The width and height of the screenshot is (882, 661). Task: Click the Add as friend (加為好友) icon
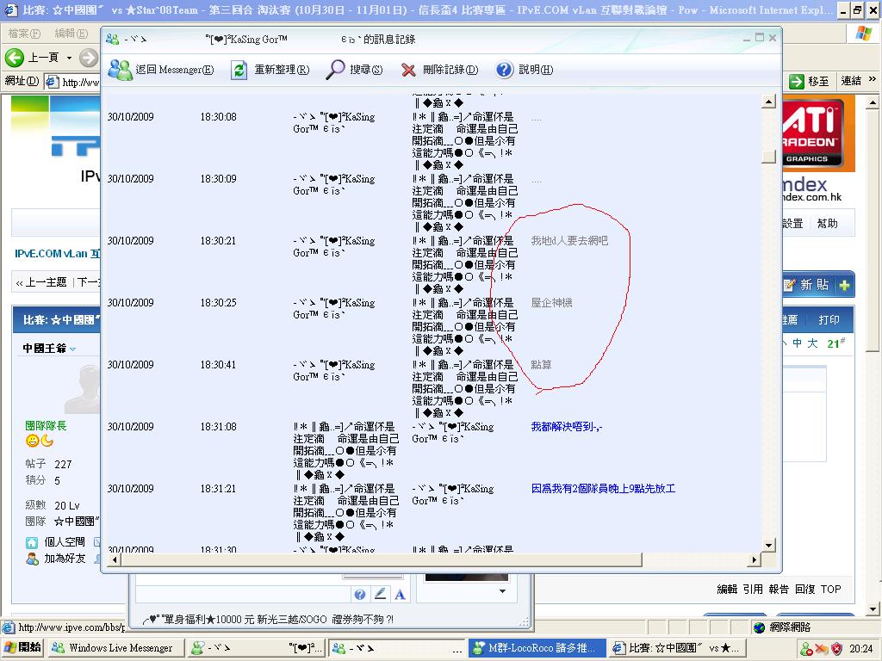(32, 558)
